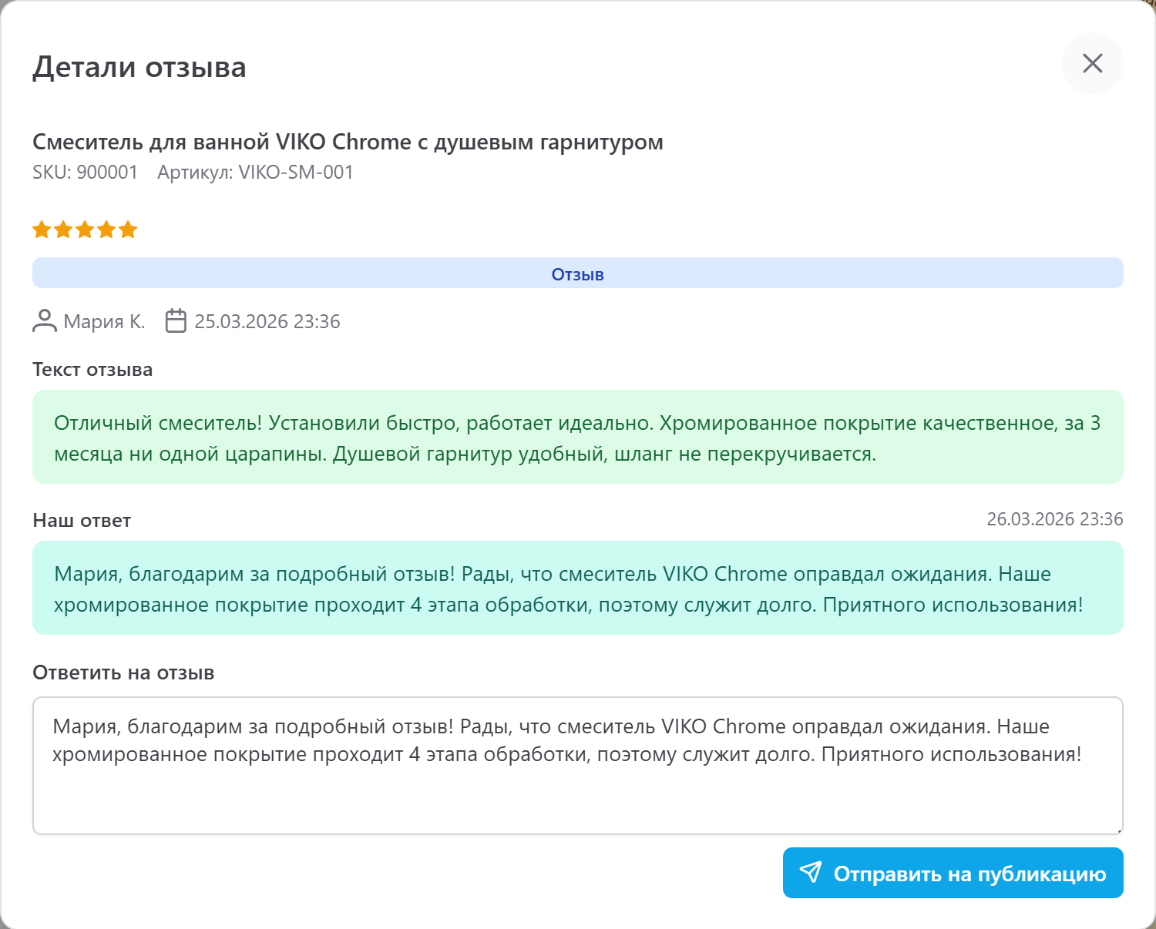
Task: Select the third rating star
Action: pyautogui.click(x=85, y=229)
